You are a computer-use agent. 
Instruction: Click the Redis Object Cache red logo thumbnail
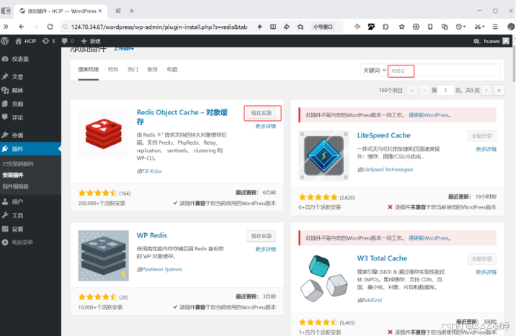click(103, 133)
